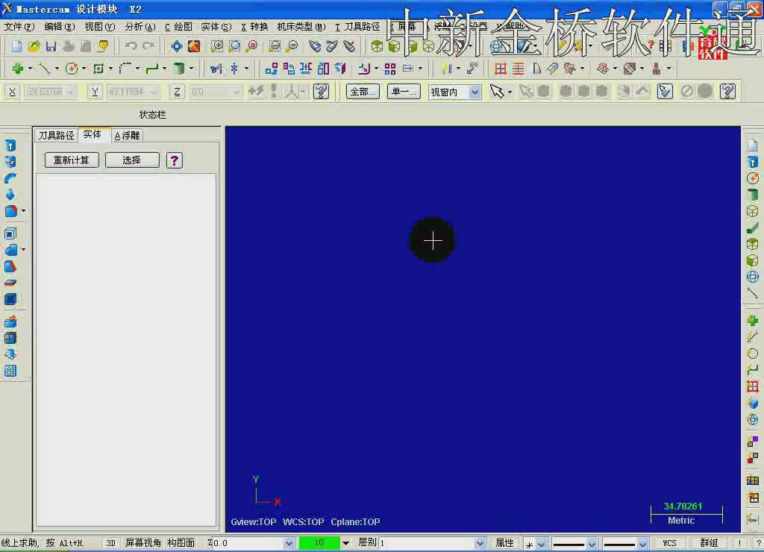The height and width of the screenshot is (552, 764).
Task: Click the 构图面 button in status bar
Action: click(x=181, y=543)
